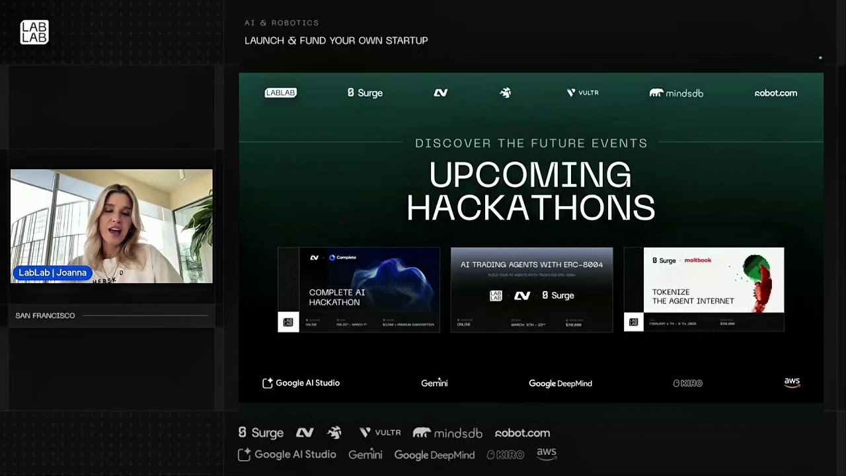
Task: Click the Google AI Studio logo inside the slide
Action: click(301, 383)
